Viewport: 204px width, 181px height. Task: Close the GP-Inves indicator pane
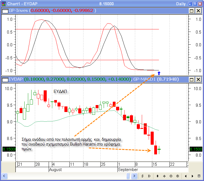click(x=198, y=11)
